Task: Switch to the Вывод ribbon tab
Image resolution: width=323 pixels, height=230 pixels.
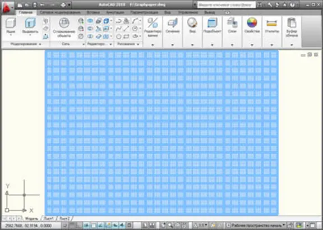Action: click(209, 12)
